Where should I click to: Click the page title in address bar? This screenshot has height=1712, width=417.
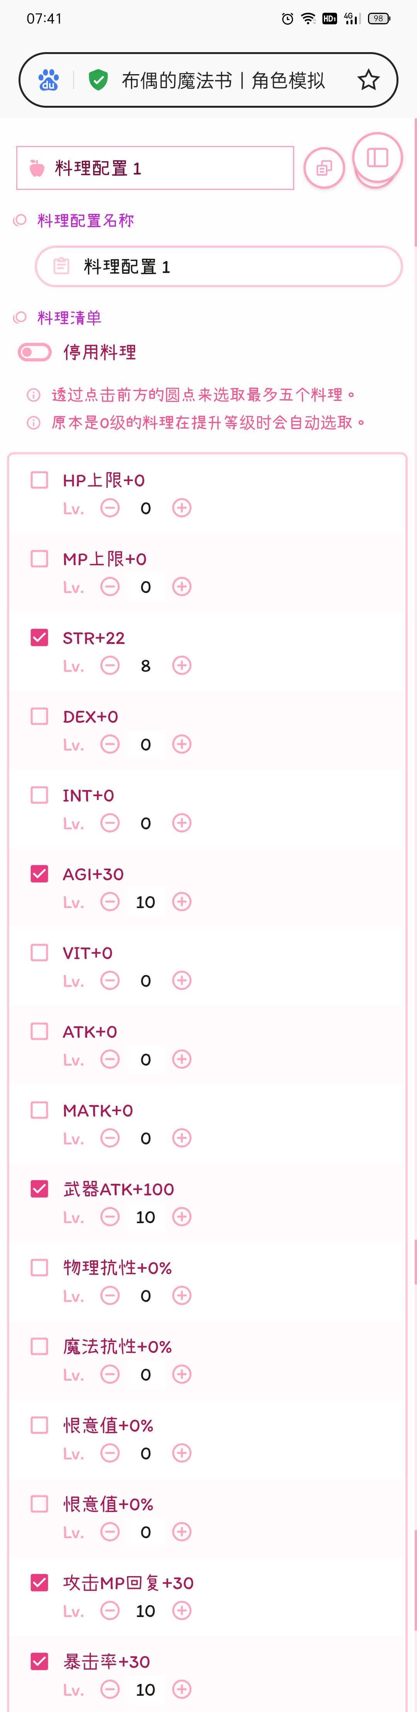223,80
